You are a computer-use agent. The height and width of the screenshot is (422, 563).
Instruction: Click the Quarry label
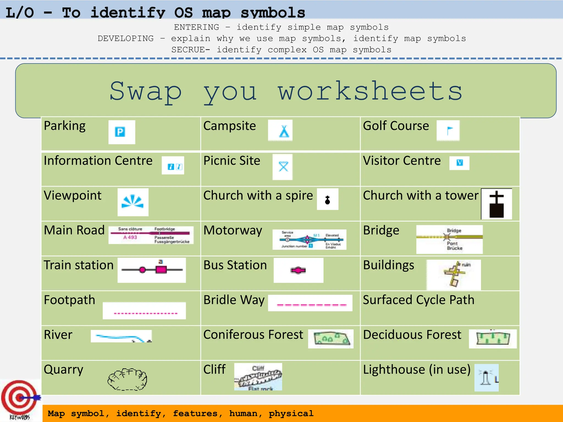tap(64, 370)
